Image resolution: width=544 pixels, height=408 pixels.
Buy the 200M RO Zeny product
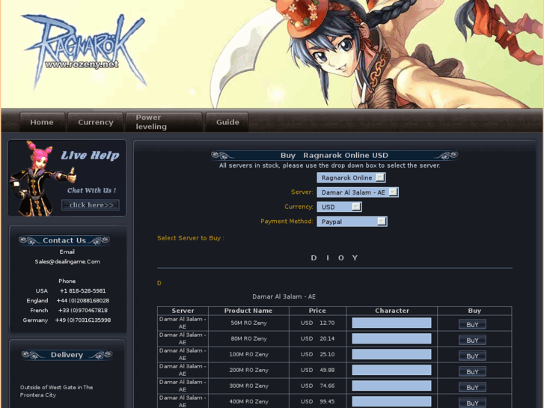pos(472,371)
